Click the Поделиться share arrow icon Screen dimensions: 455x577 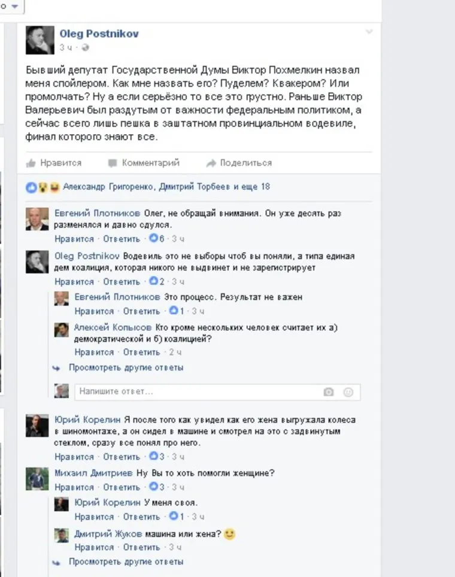pos(211,163)
